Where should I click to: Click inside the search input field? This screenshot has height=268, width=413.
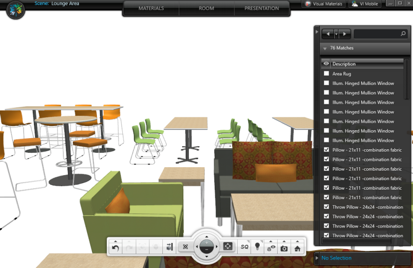click(377, 34)
